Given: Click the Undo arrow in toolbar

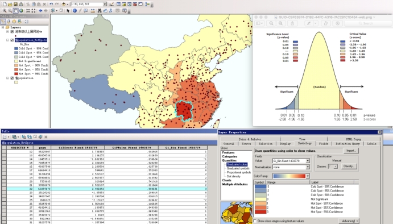Looking at the screenshot, I should (51, 4).
